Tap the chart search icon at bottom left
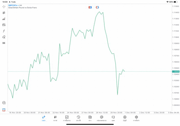Screen dimensions: 180x126 click(x=4, y=103)
